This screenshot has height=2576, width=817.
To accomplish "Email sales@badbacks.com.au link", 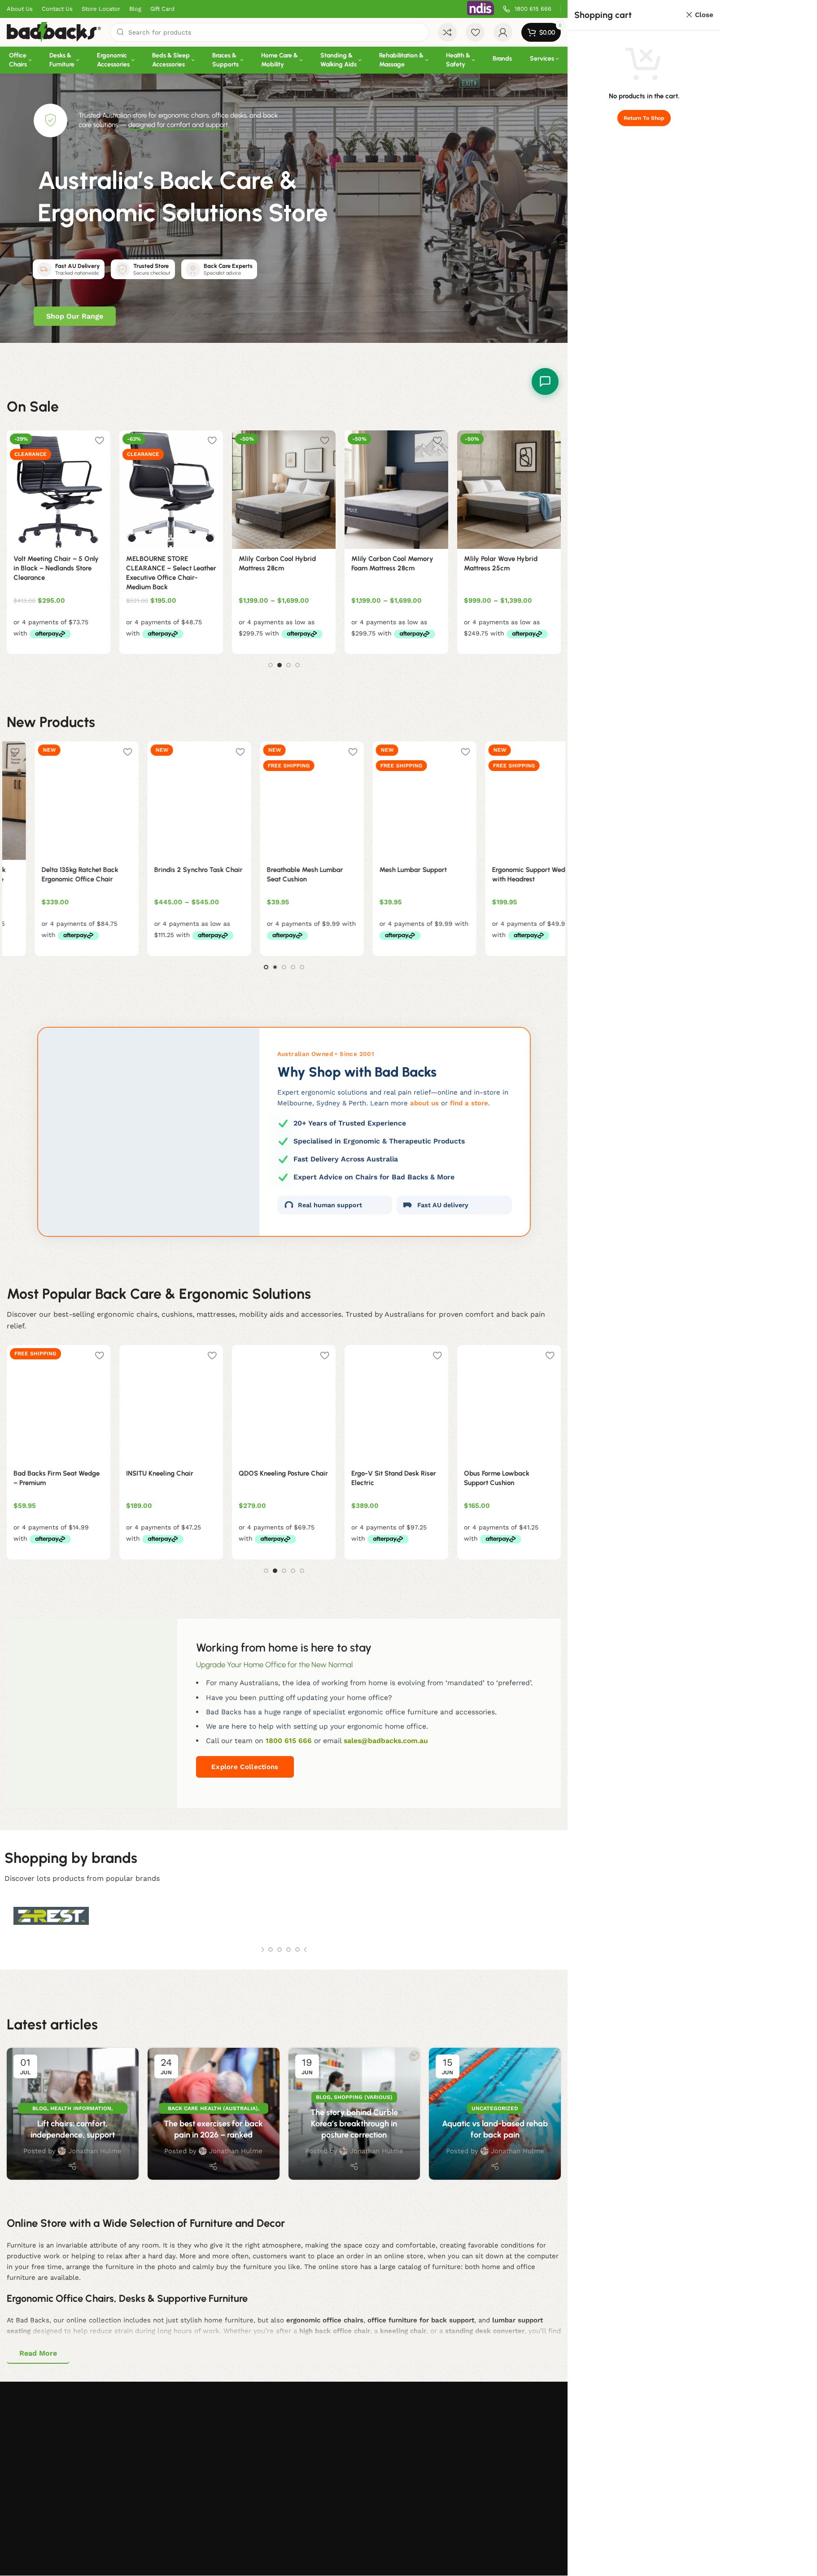I will [x=386, y=1741].
